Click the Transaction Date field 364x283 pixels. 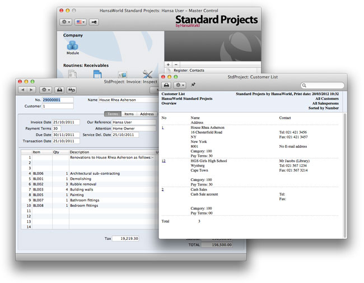[66, 141]
